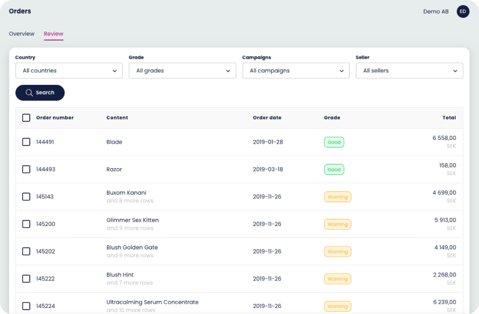Open the Glimmer Sex Kitten order row
Screen dimensions: 479x314
(x=132, y=220)
